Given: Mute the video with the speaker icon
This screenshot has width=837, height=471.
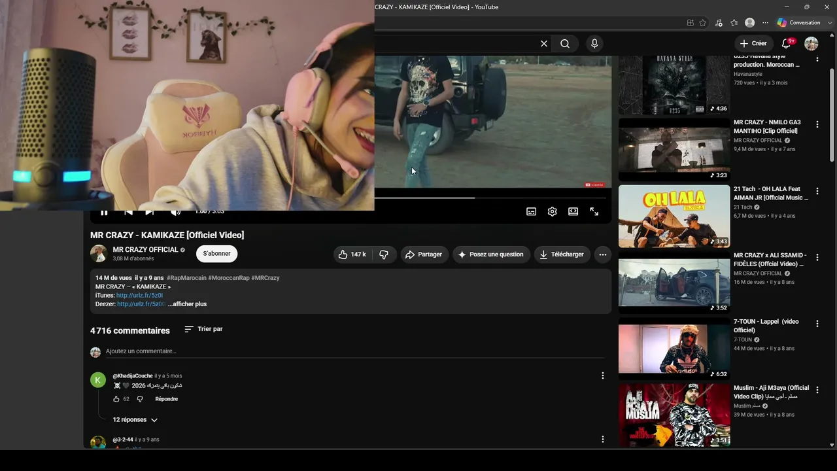Looking at the screenshot, I should pos(175,212).
